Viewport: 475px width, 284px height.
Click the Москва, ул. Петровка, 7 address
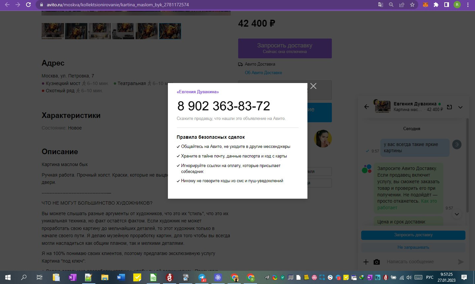coord(68,76)
